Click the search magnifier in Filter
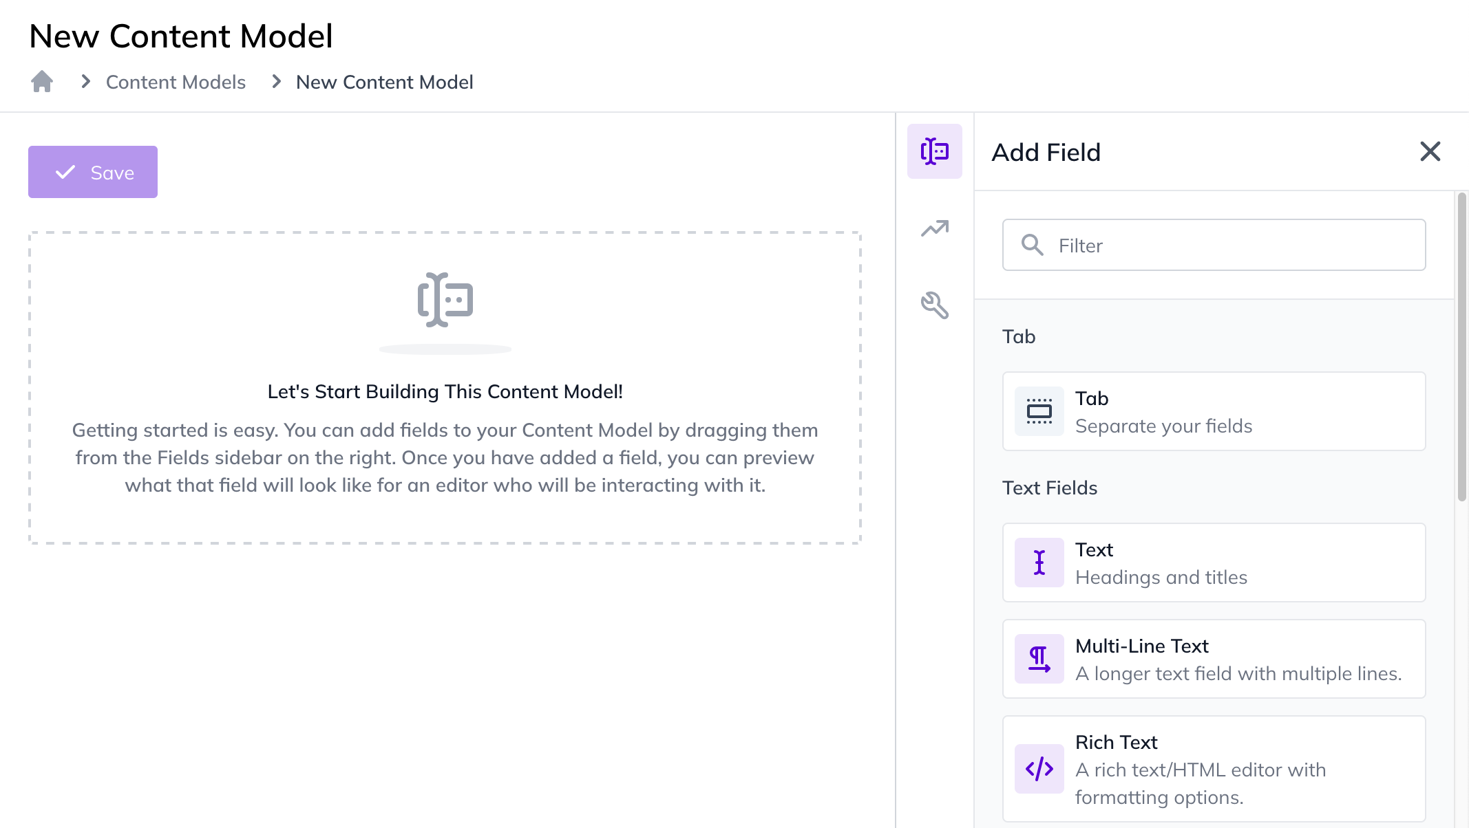 point(1032,245)
